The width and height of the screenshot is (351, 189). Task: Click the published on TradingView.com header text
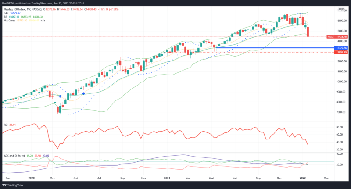point(39,2)
